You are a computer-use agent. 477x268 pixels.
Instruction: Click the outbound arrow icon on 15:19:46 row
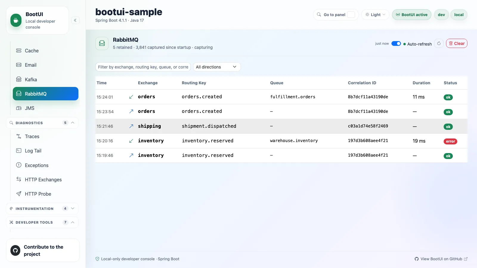(131, 155)
